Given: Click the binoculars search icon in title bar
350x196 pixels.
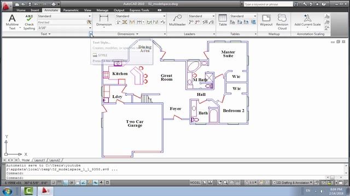Looking at the screenshot, I should pyautogui.click(x=296, y=4).
